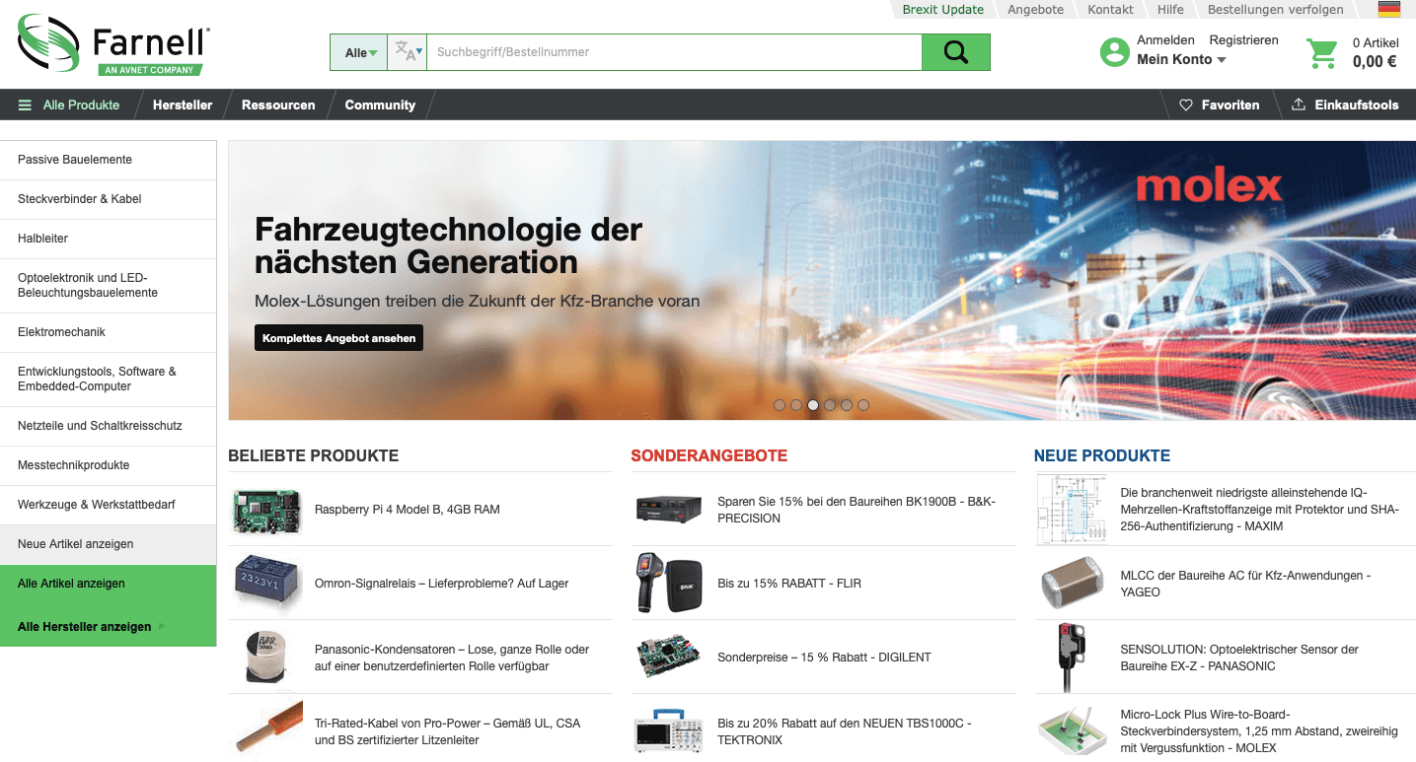Open the Brexit Update link
1416x762 pixels.
pos(942,10)
